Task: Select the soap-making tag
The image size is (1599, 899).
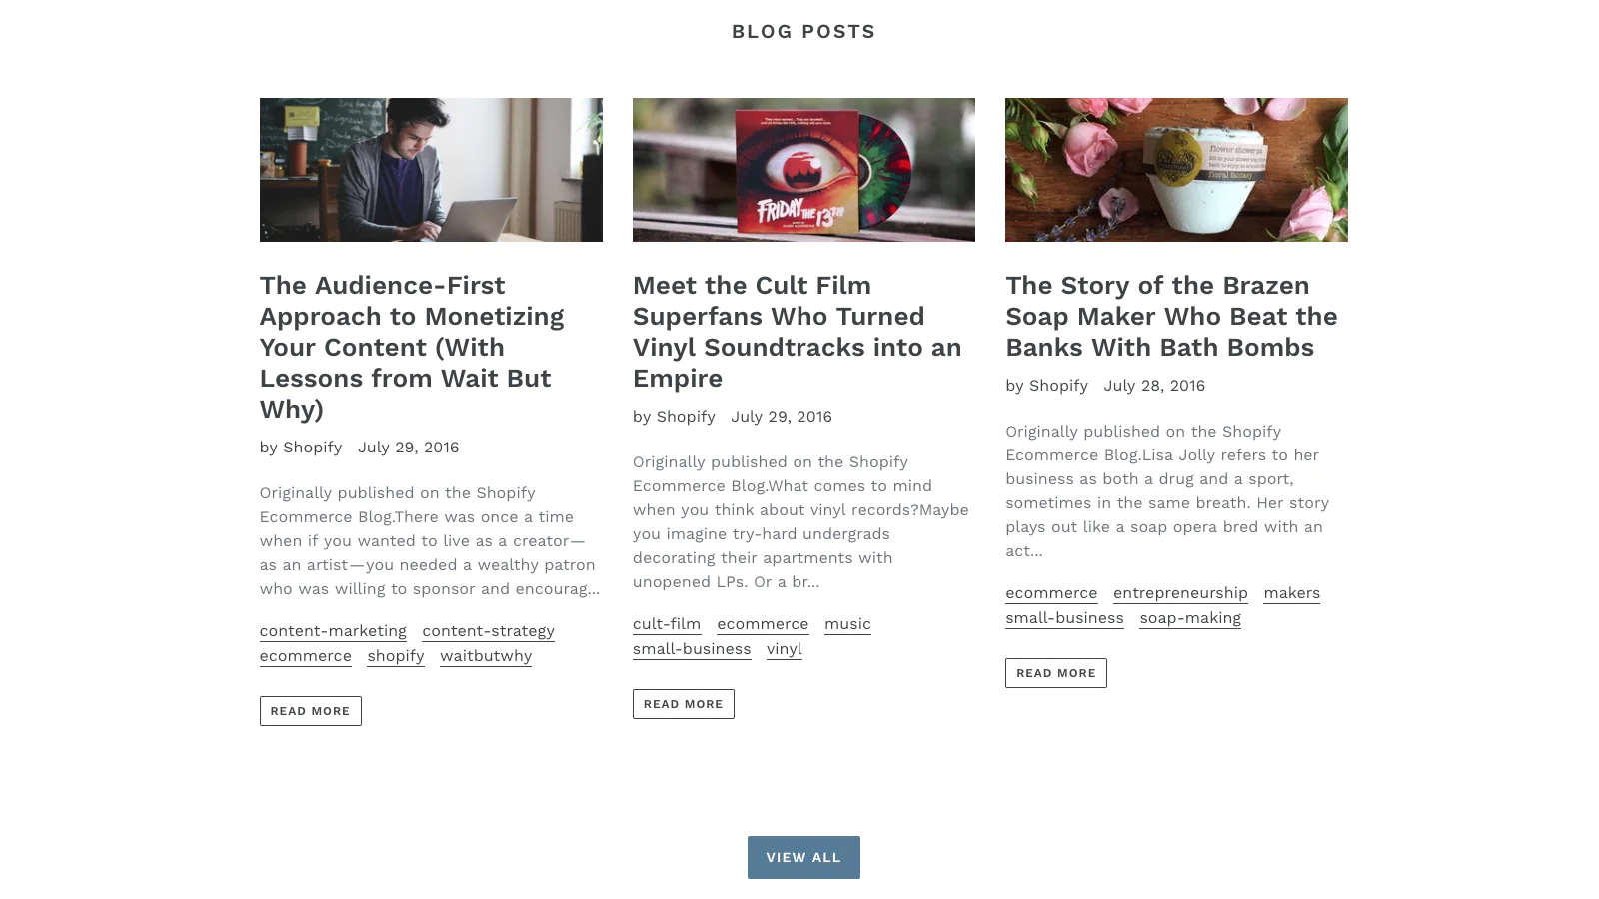Action: pyautogui.click(x=1190, y=618)
